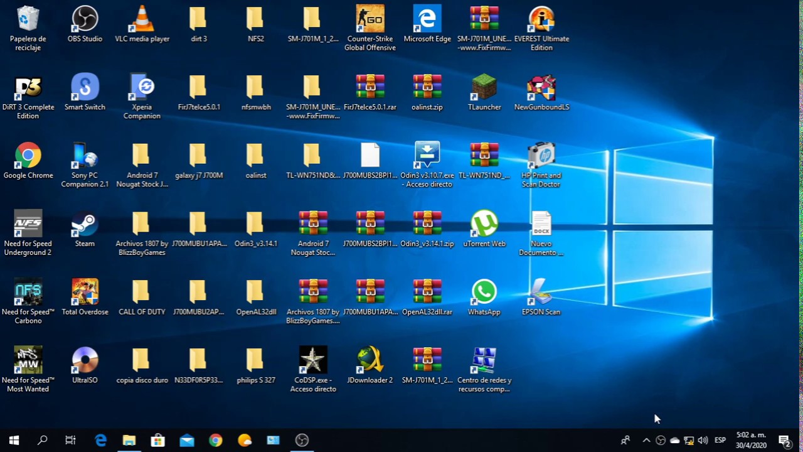
Task: Select the Papelera de reciclaje desktop icon
Action: (28, 29)
